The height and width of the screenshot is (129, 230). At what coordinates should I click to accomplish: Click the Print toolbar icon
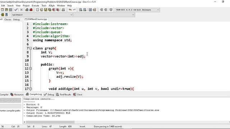[x=63, y=10]
